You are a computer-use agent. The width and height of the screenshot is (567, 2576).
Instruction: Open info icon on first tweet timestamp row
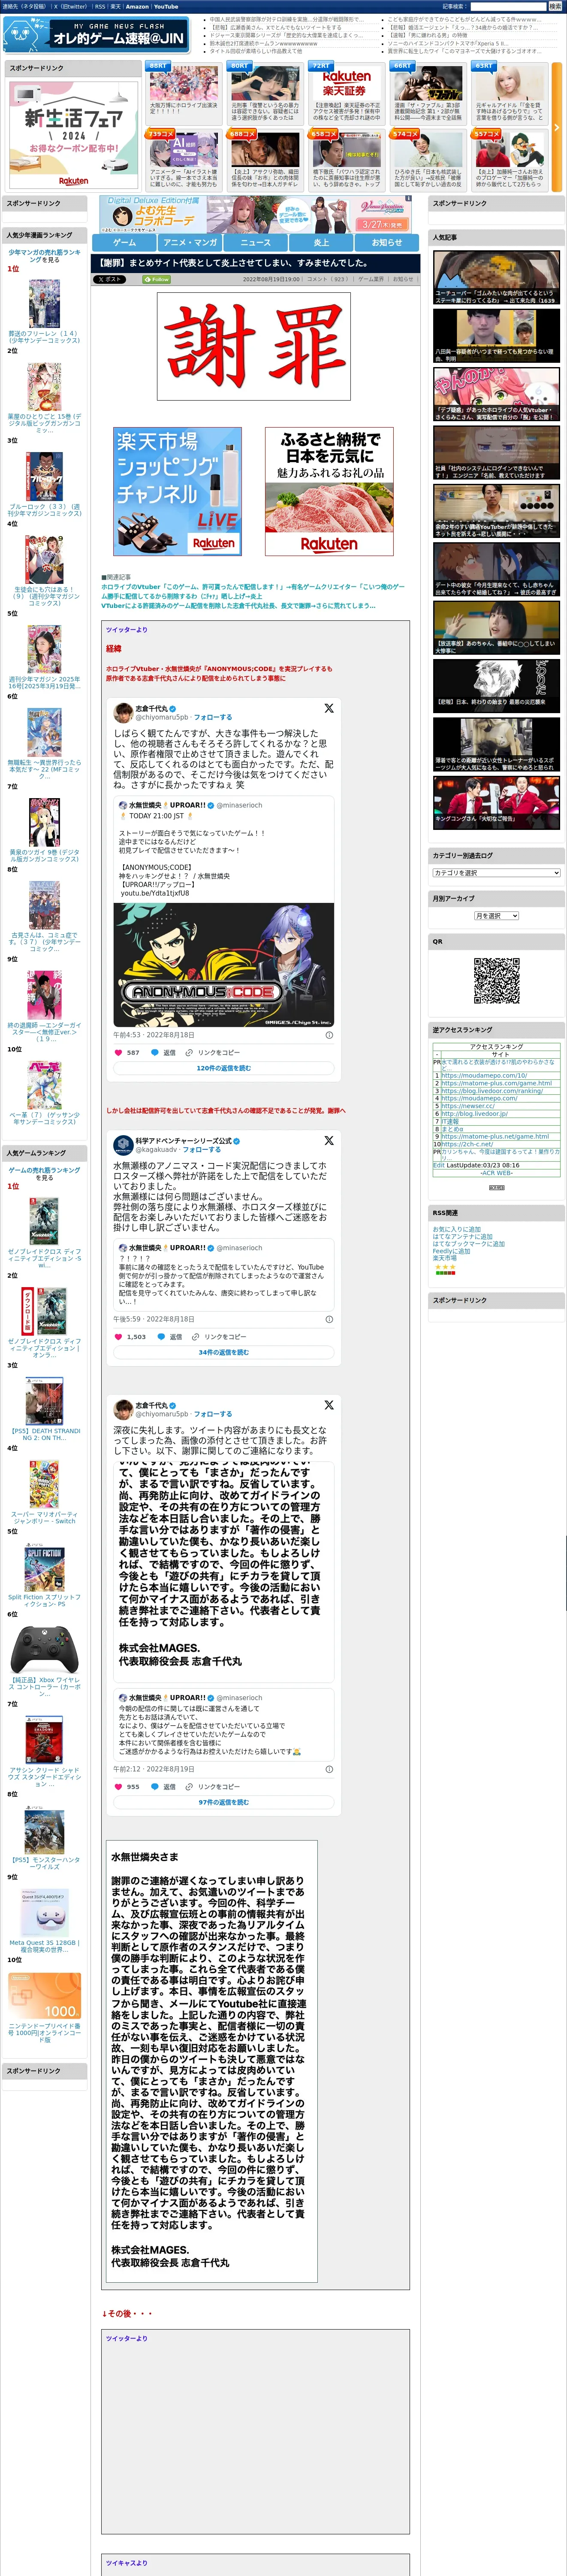point(329,1035)
